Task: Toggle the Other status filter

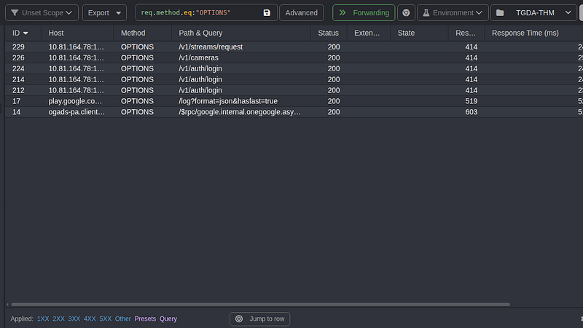Action: pos(122,319)
